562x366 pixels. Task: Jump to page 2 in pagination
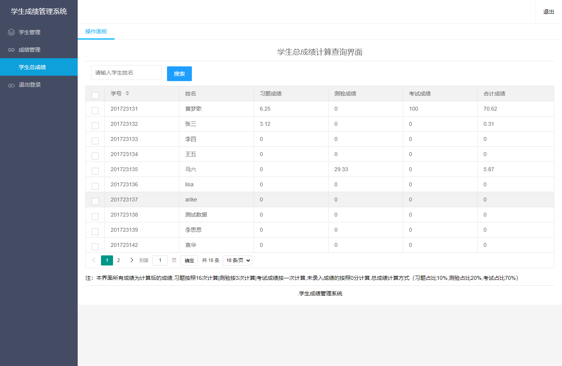[118, 260]
